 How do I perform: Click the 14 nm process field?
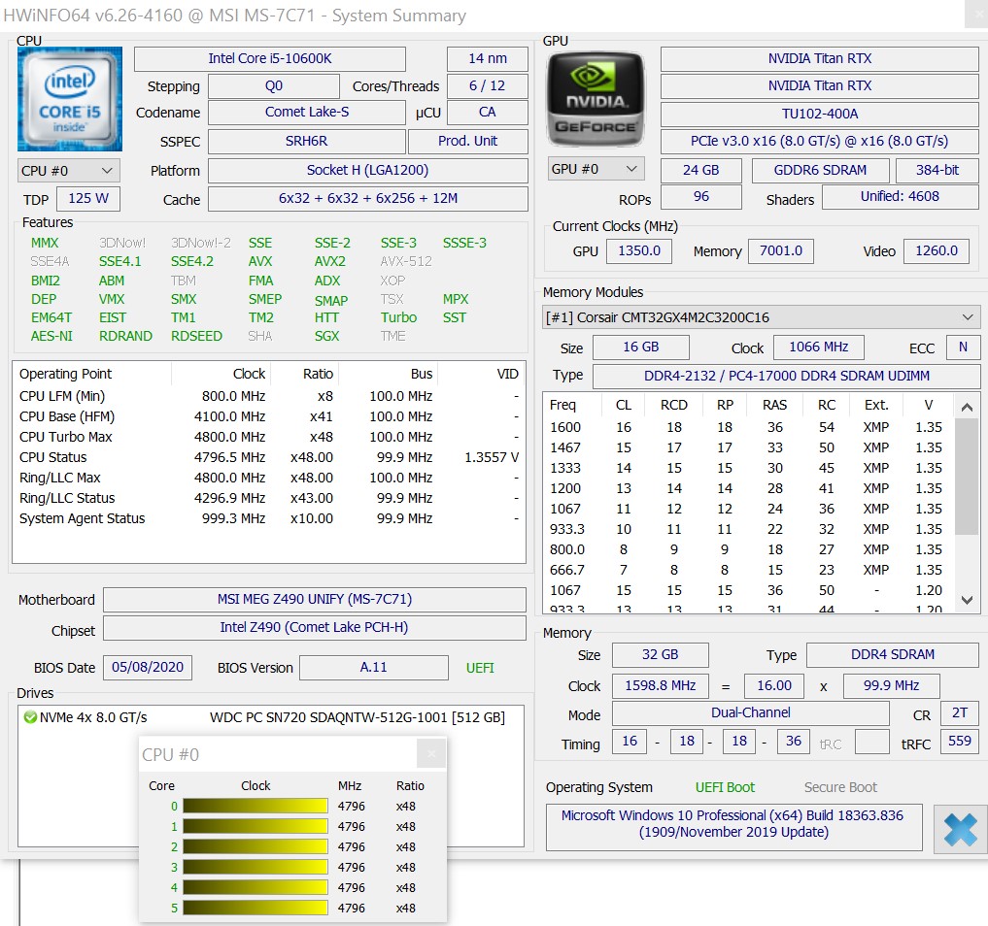tap(487, 58)
